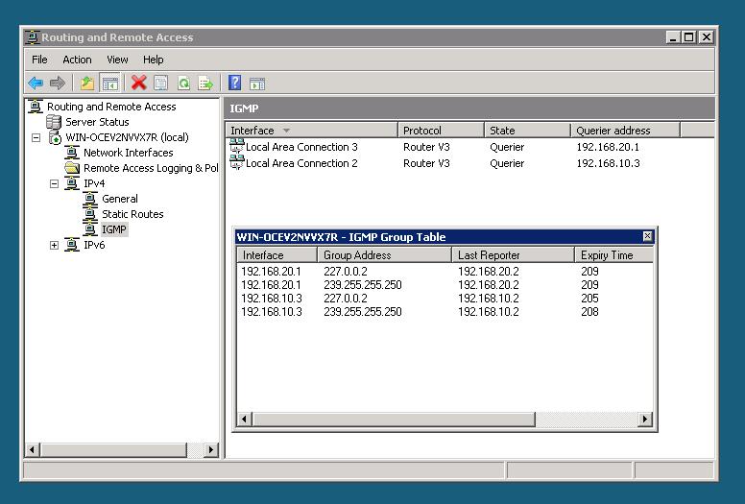
Task: Click the Interface column sort arrow
Action: point(286,131)
